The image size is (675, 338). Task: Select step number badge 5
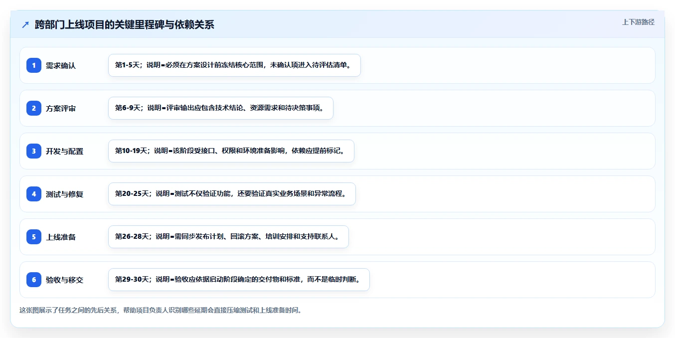[x=34, y=237]
